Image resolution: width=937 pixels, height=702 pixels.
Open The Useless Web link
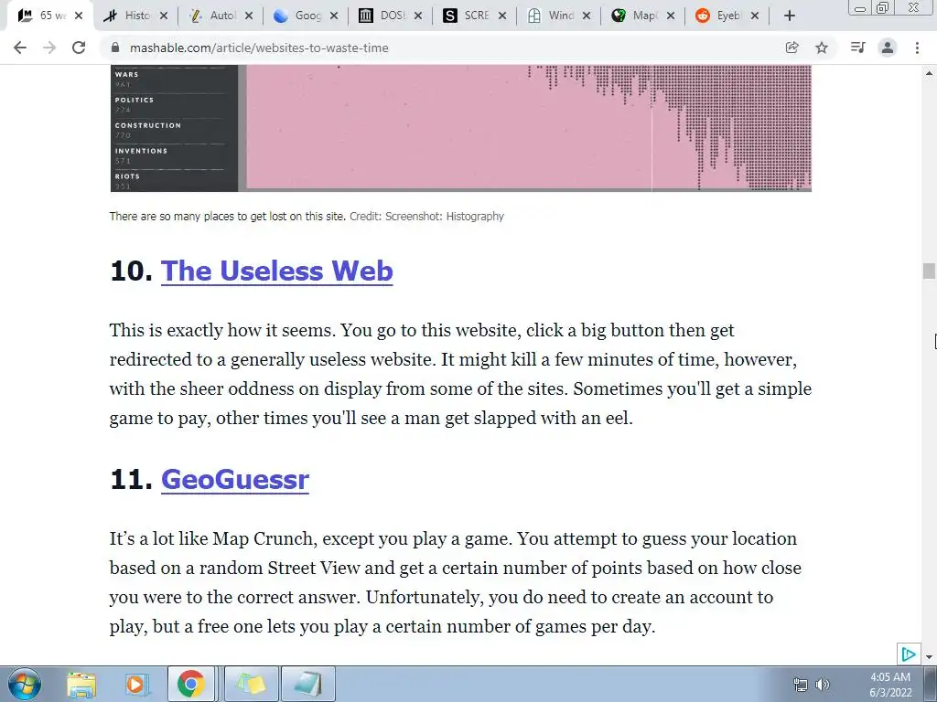276,271
